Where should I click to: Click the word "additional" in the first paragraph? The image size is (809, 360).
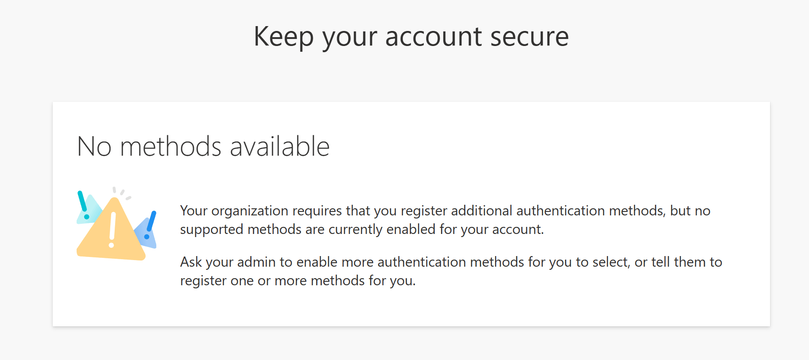(x=481, y=211)
